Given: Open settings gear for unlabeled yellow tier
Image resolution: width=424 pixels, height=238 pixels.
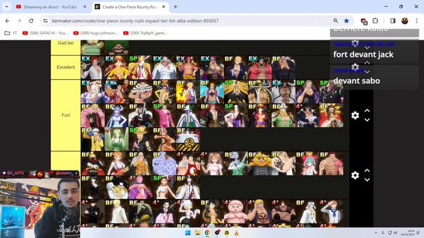Looking at the screenshot, I should [355, 175].
